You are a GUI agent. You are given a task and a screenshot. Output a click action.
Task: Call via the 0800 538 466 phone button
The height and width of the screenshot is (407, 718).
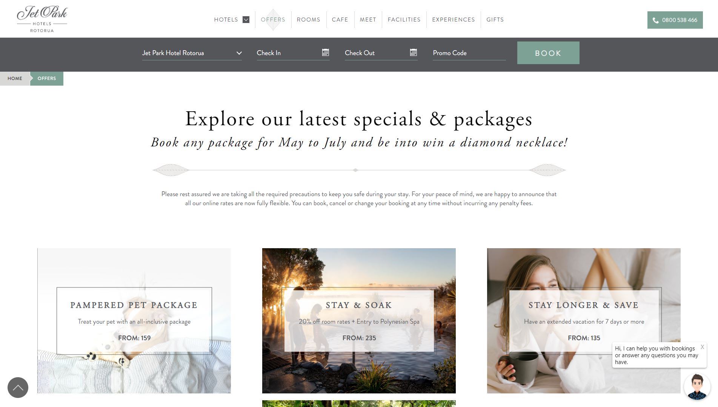point(675,20)
